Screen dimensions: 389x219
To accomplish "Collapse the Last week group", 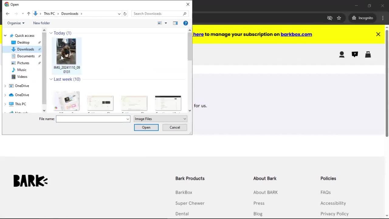I will tap(51, 79).
